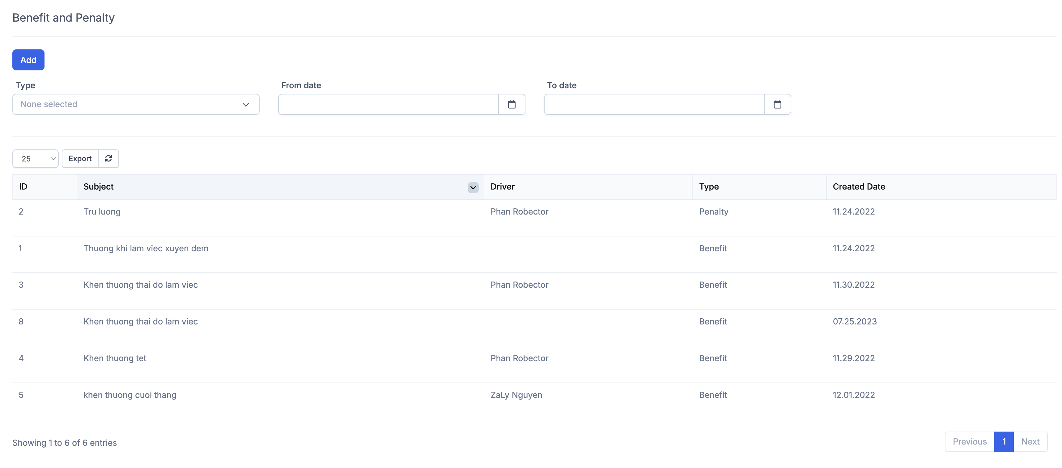Click the From date calendar icon
The width and height of the screenshot is (1062, 468).
pyautogui.click(x=511, y=104)
